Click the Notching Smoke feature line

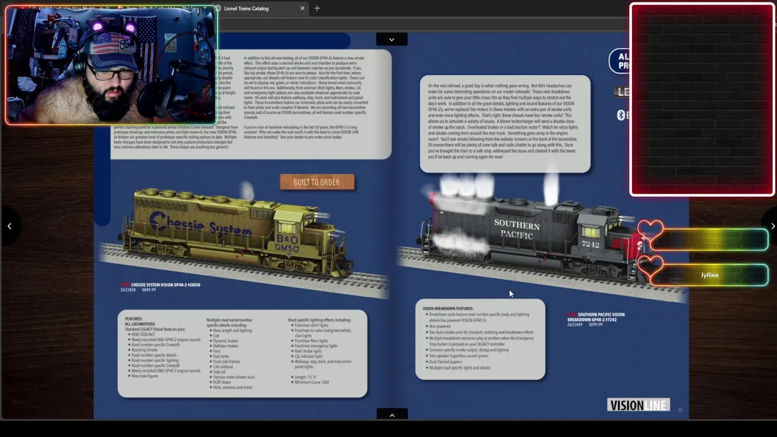144,350
